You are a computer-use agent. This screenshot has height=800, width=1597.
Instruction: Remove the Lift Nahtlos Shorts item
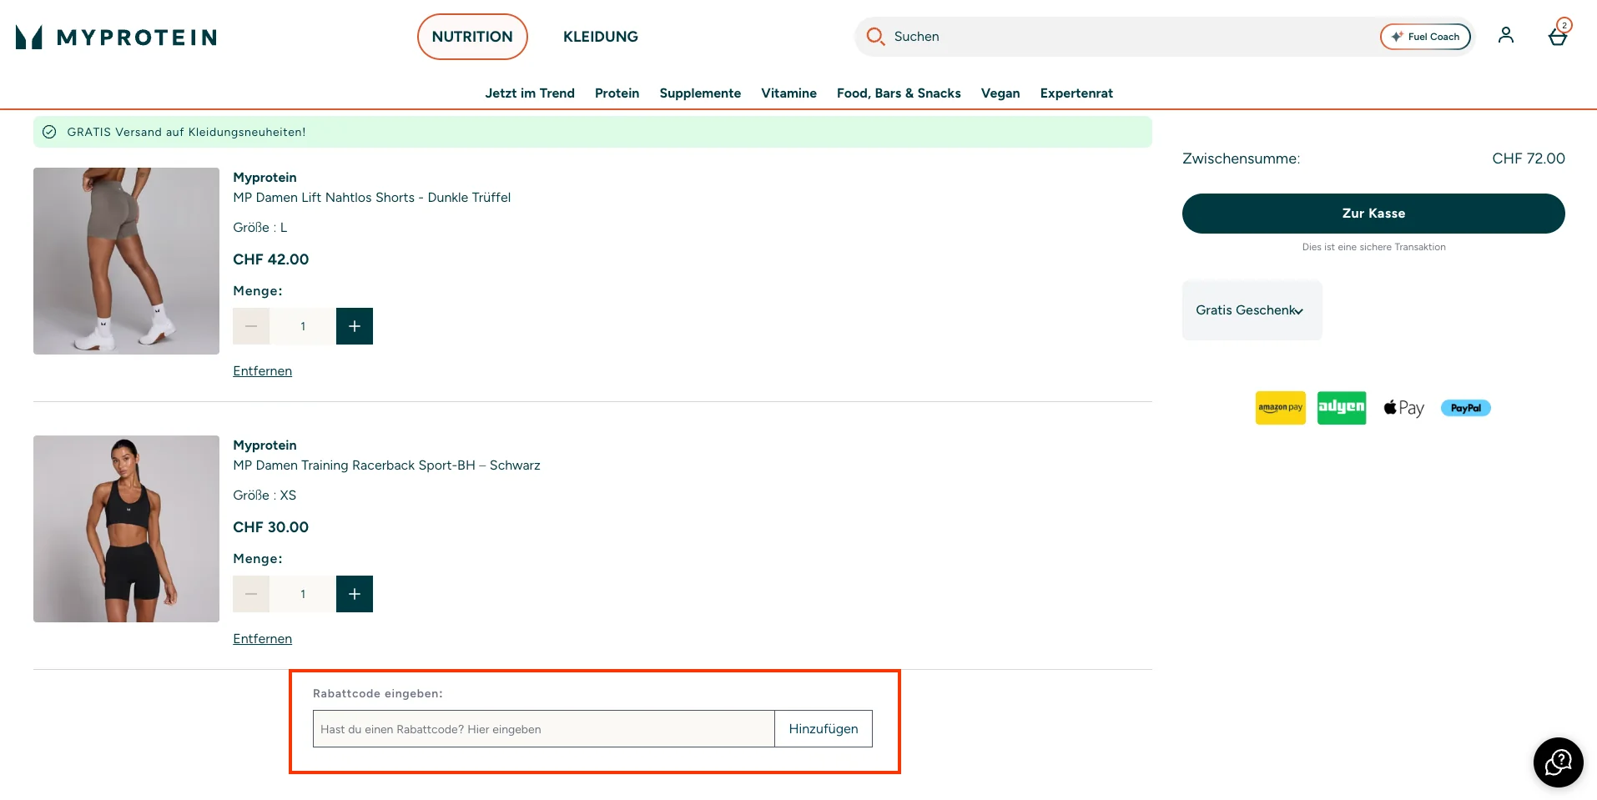point(262,371)
